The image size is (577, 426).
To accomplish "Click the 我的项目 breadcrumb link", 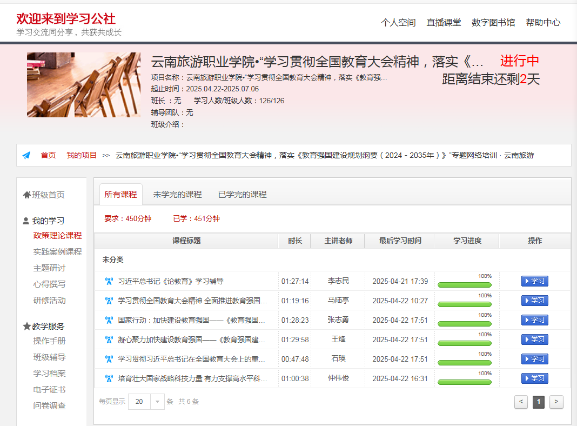I will 82,155.
